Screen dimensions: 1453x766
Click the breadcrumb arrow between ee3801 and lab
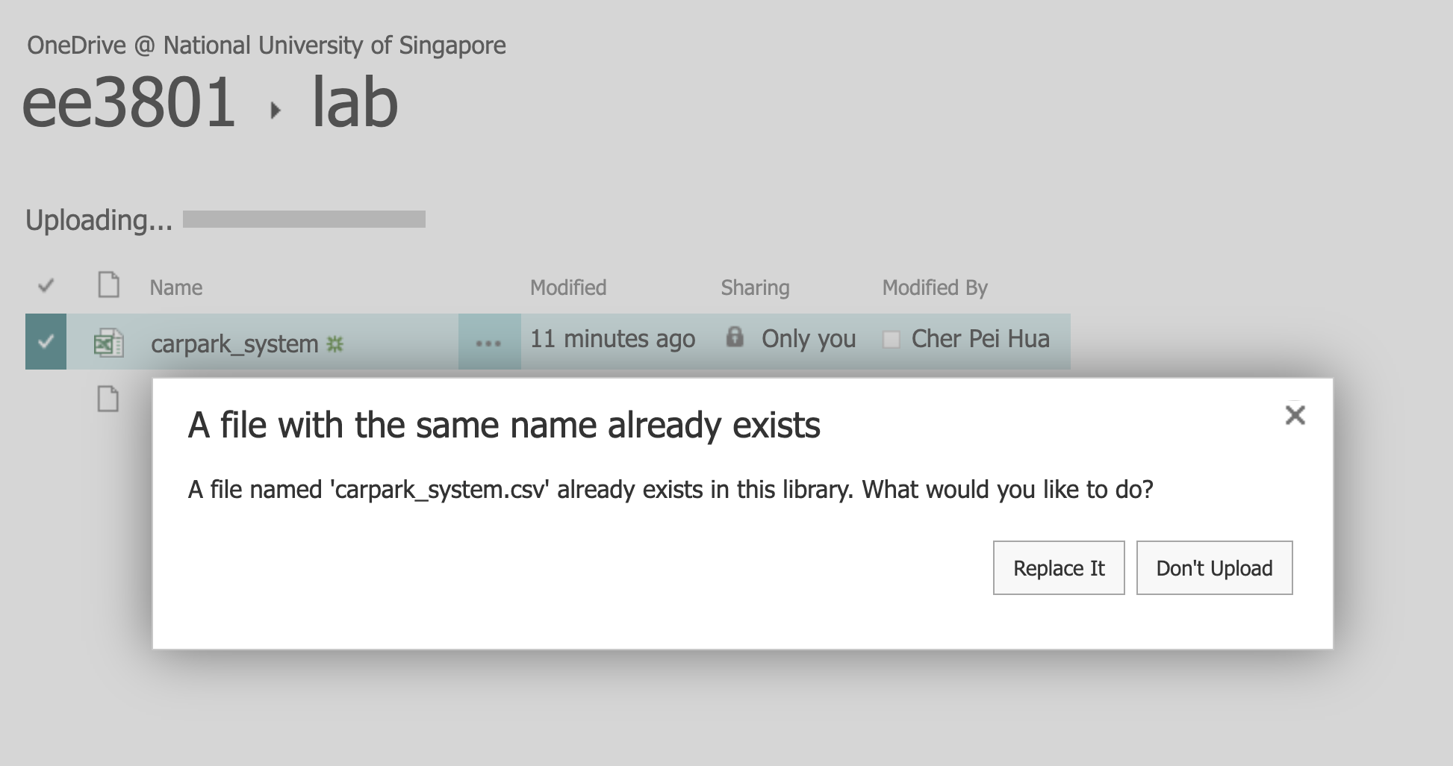click(x=275, y=110)
